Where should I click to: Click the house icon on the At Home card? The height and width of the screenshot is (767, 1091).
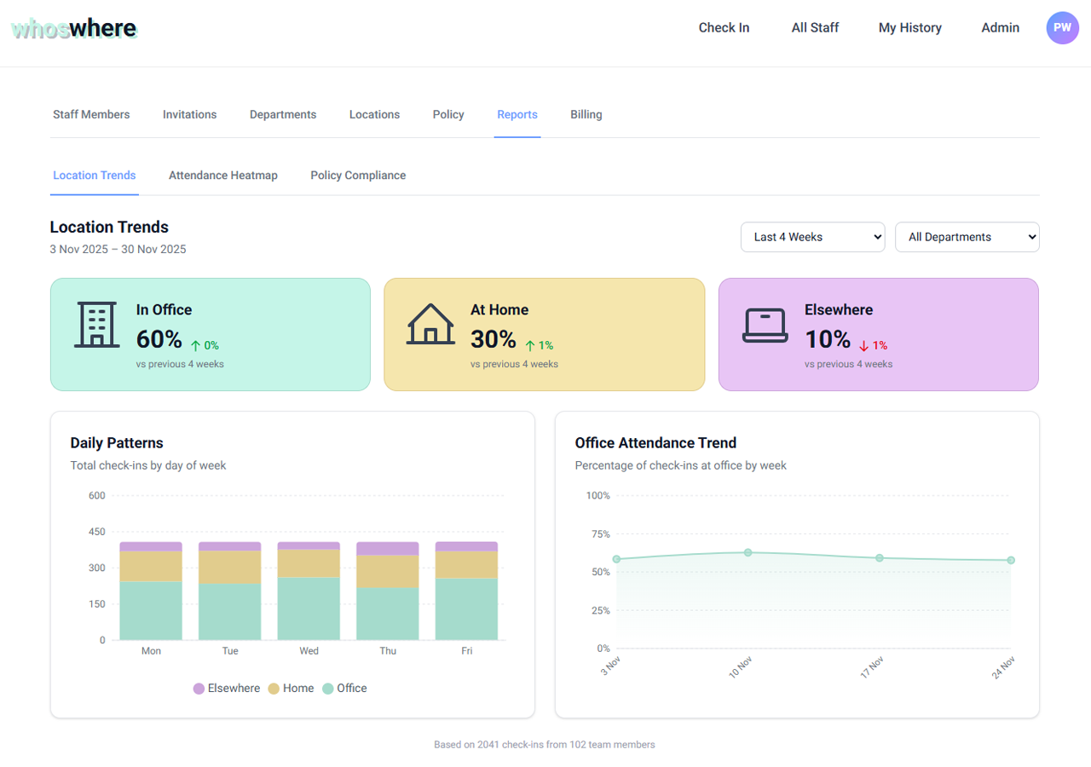click(x=430, y=324)
